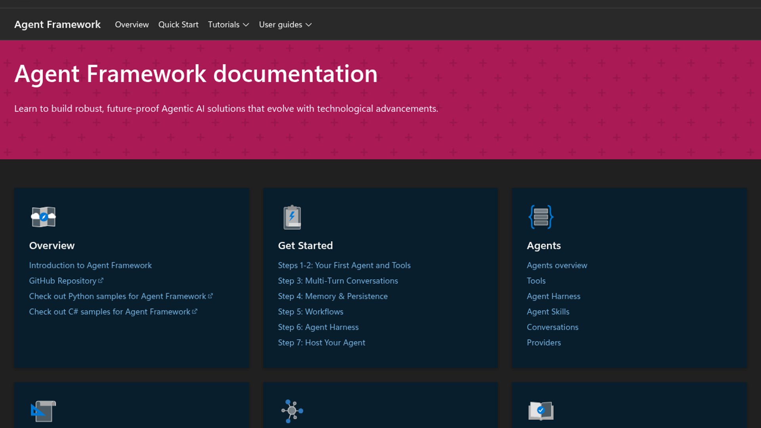Open the Quick Start nav item

tap(178, 25)
